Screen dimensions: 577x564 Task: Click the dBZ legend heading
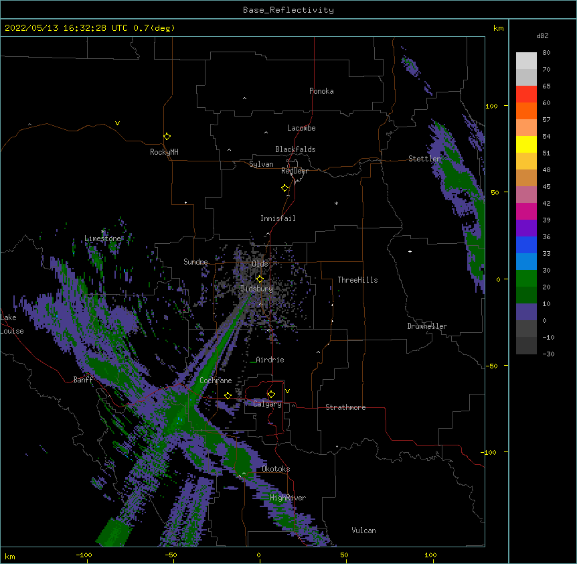point(542,36)
